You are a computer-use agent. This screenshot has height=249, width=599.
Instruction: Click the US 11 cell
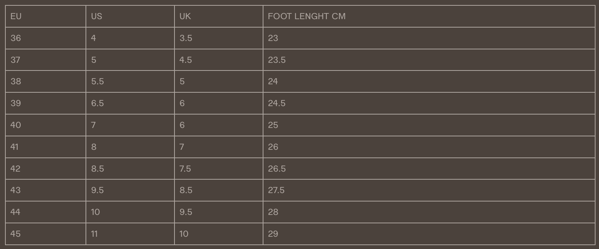(94, 234)
